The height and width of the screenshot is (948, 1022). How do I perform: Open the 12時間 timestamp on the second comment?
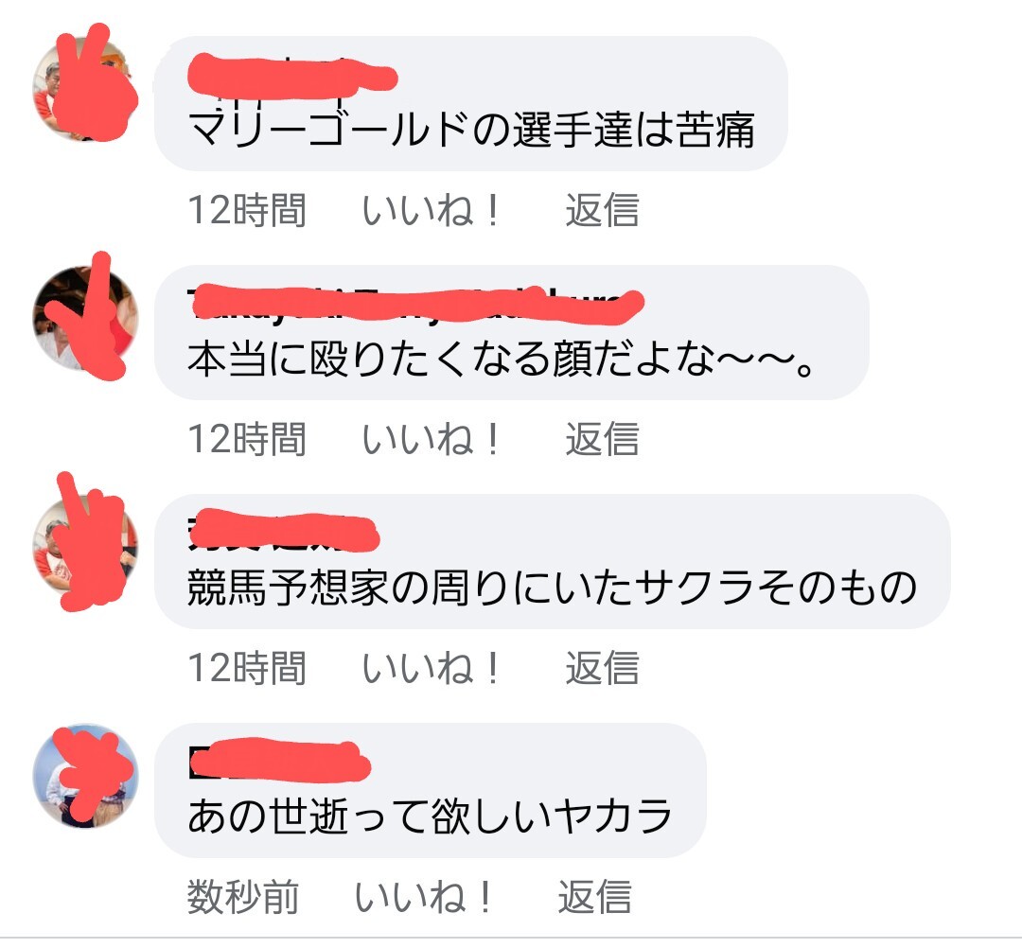tap(247, 439)
